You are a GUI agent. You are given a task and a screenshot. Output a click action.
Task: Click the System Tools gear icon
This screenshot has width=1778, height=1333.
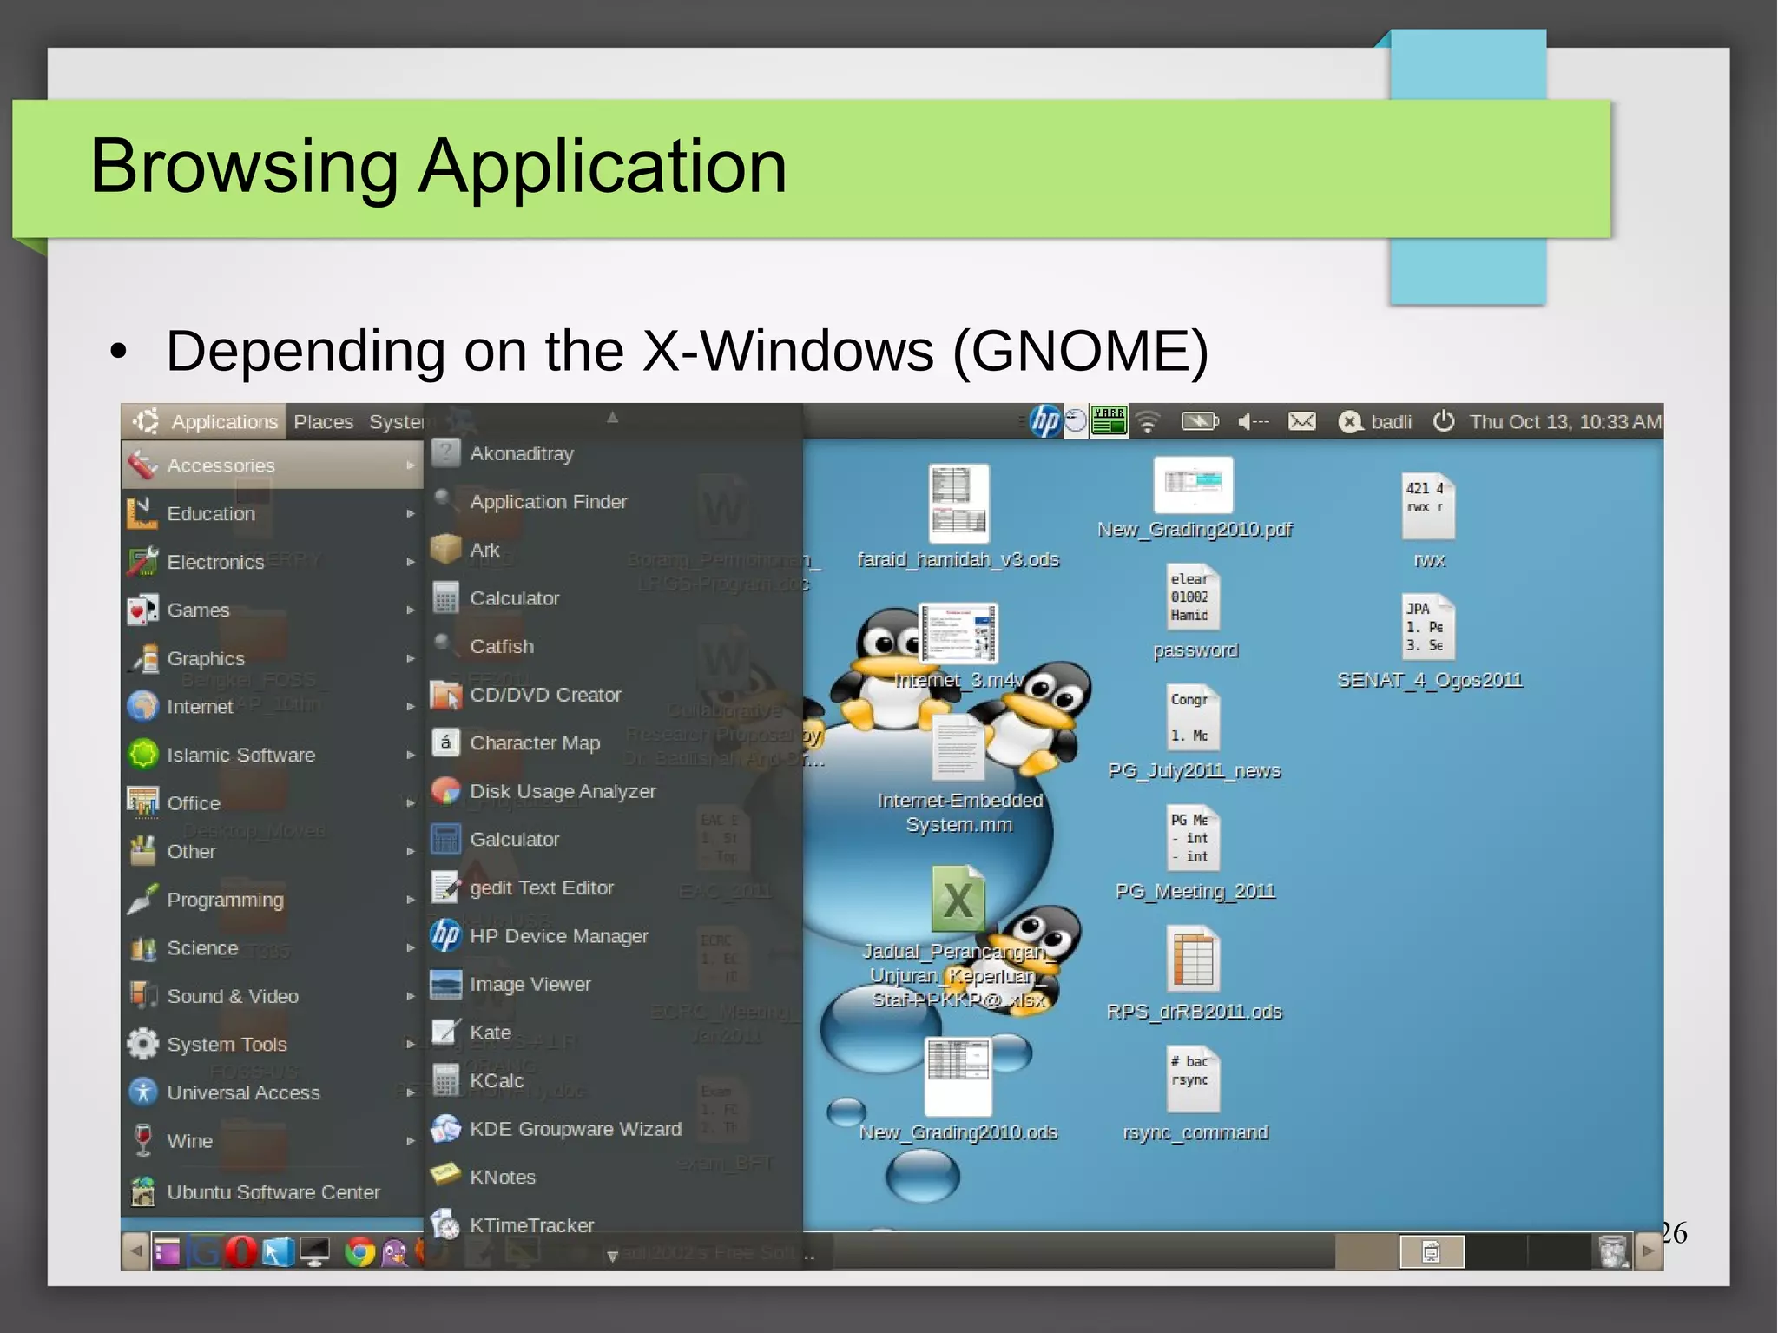(142, 1044)
